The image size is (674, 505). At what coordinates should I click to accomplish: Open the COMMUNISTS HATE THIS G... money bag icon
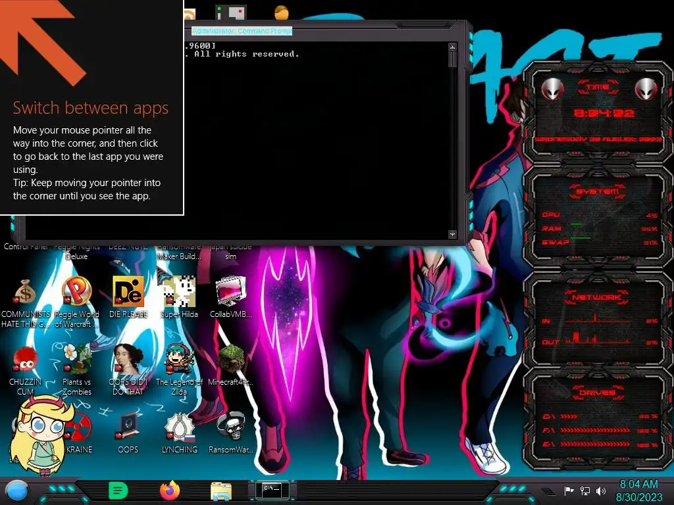25,292
